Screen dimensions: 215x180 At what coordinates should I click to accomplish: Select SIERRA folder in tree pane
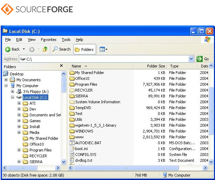click(36, 162)
